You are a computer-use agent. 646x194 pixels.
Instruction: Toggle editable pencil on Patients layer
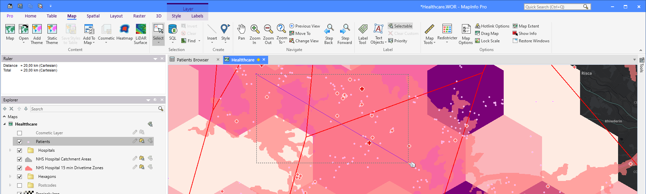point(135,141)
